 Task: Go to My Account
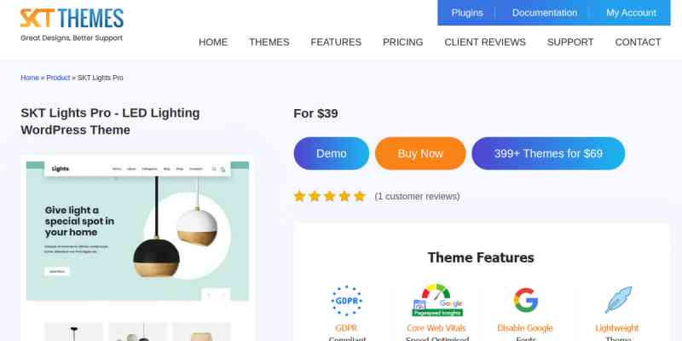coord(631,13)
